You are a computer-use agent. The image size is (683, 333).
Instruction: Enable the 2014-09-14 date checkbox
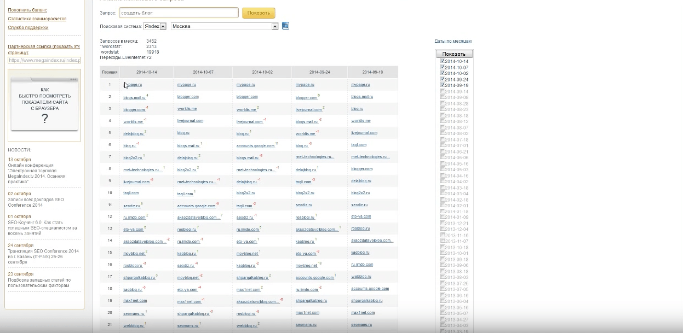[x=443, y=91]
